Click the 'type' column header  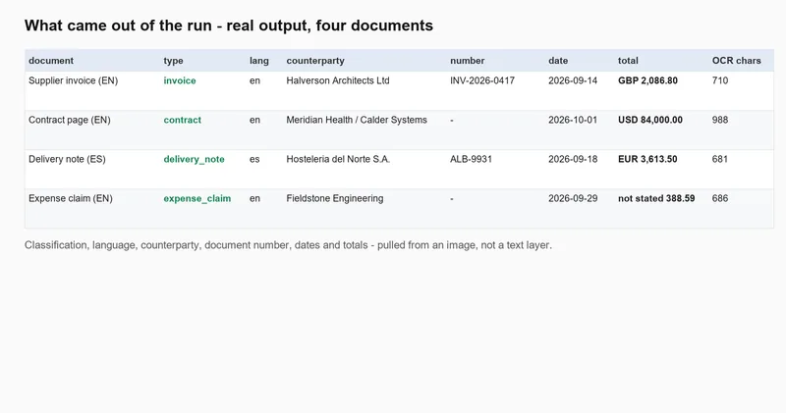tap(174, 61)
